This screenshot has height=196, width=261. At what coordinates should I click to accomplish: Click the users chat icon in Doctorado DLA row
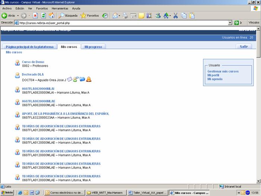[76, 79]
